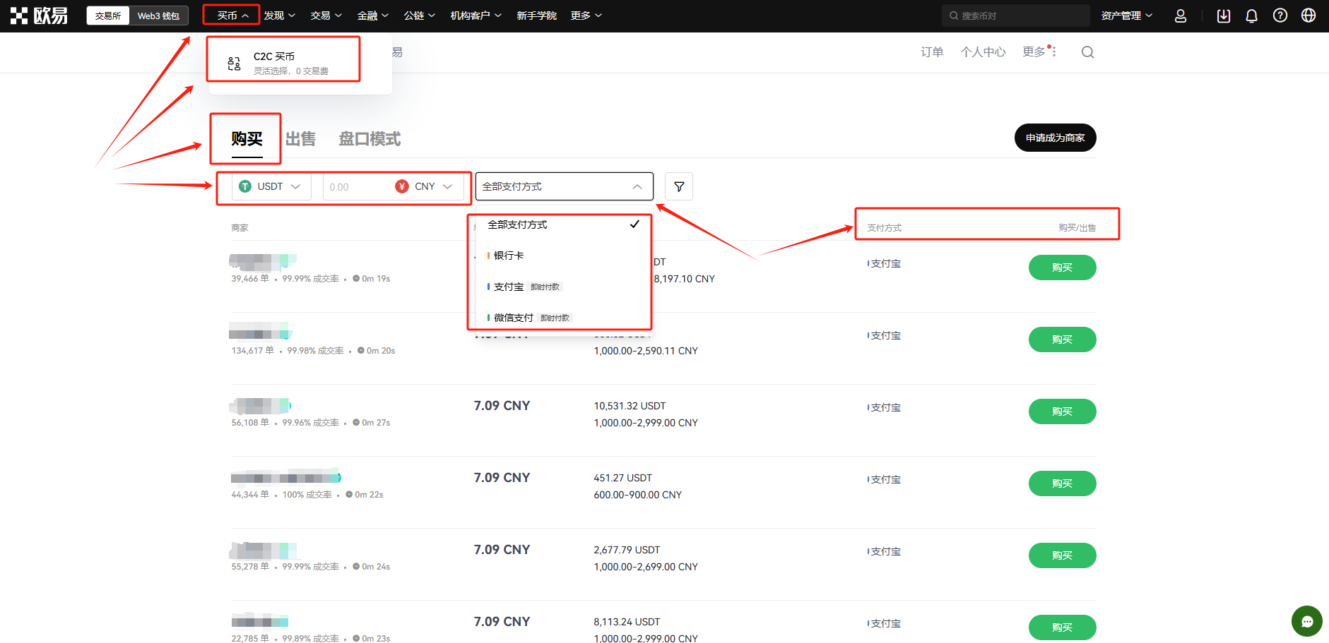The image size is (1329, 643).
Task: Click the USDT coin icon
Action: pyautogui.click(x=245, y=186)
